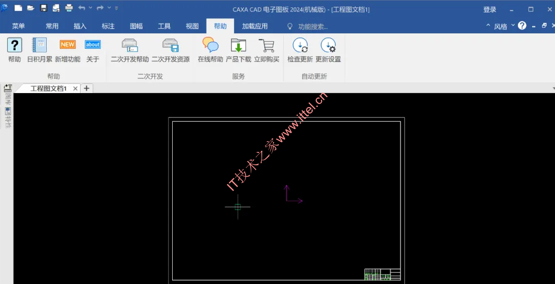Open 二次开发帮助 developer help
Image resolution: width=555 pixels, height=284 pixels.
(130, 50)
